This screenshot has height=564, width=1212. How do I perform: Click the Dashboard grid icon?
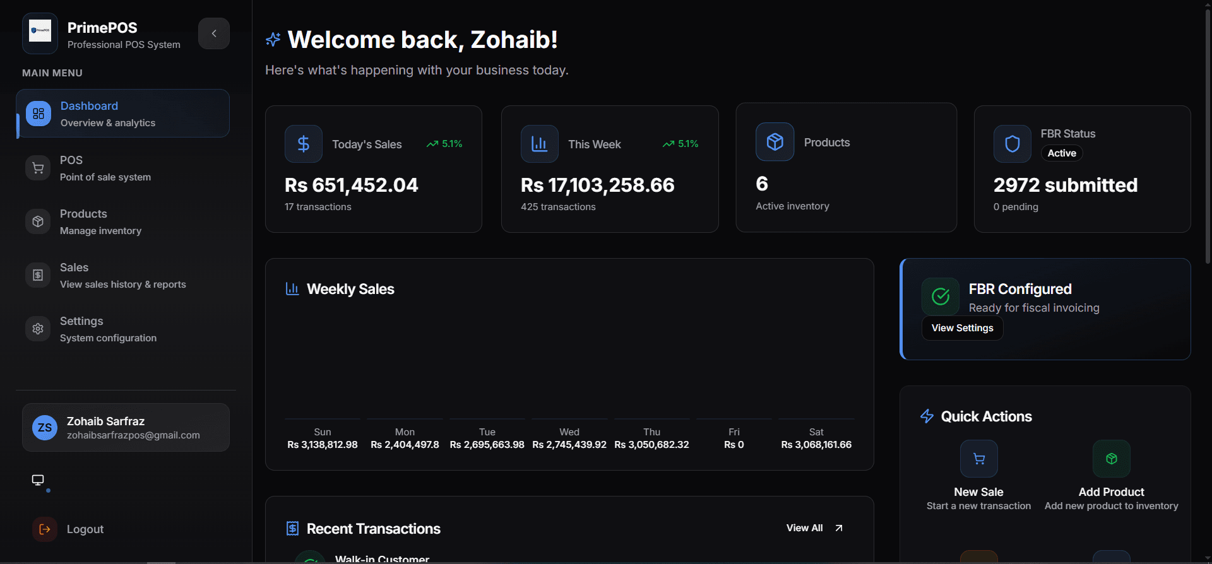[38, 114]
